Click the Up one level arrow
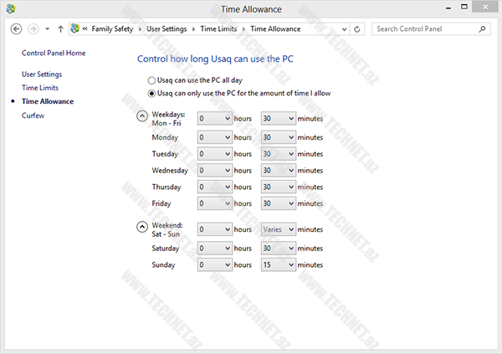502x354 pixels. point(60,28)
